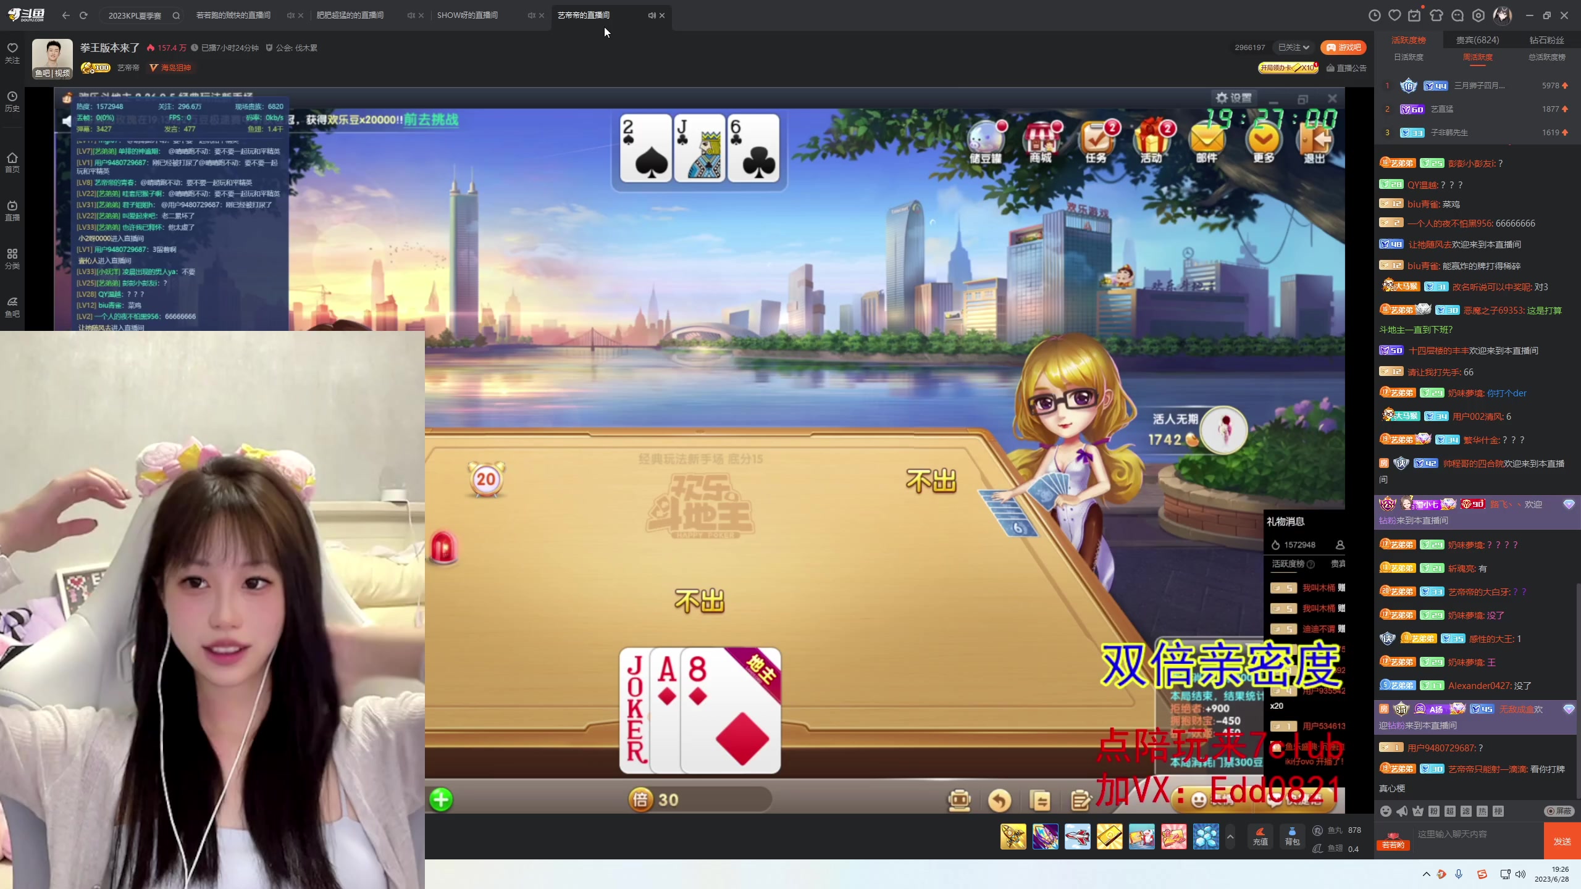
Task: Open 充值 recharge button
Action: pos(1260,837)
